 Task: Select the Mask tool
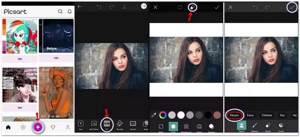click(145, 125)
